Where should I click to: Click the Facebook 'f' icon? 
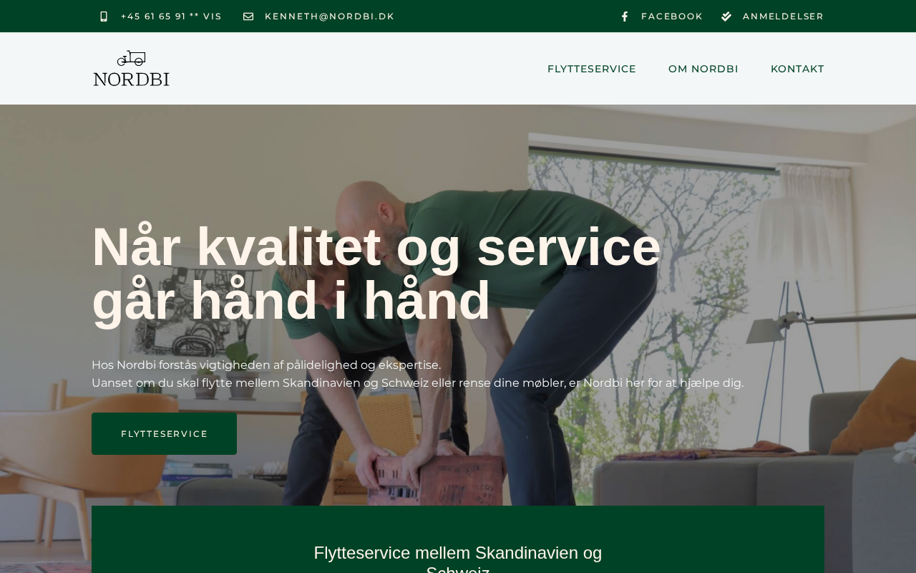pos(625,16)
